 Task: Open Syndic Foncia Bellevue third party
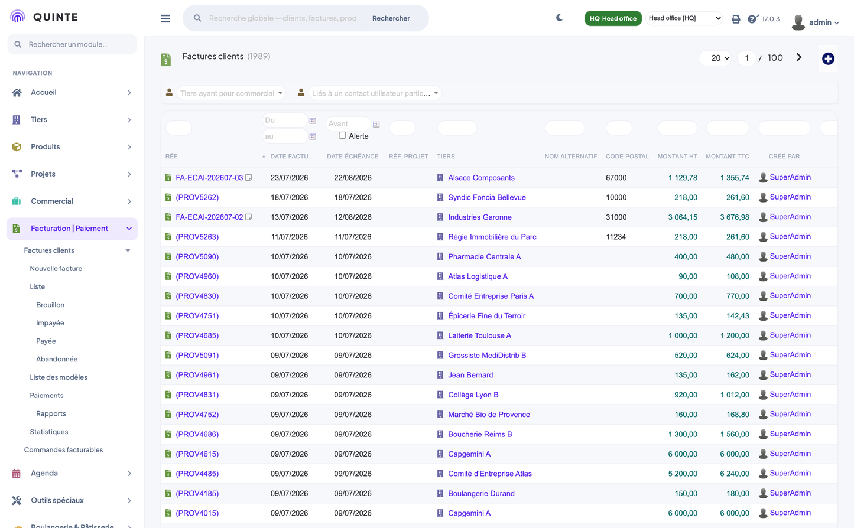487,197
